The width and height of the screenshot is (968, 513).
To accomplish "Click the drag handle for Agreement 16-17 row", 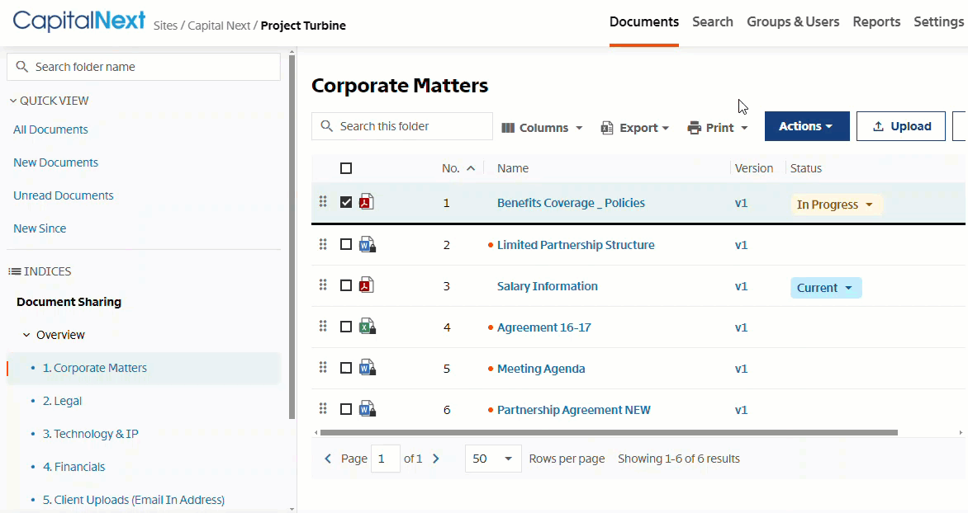I will tap(323, 326).
